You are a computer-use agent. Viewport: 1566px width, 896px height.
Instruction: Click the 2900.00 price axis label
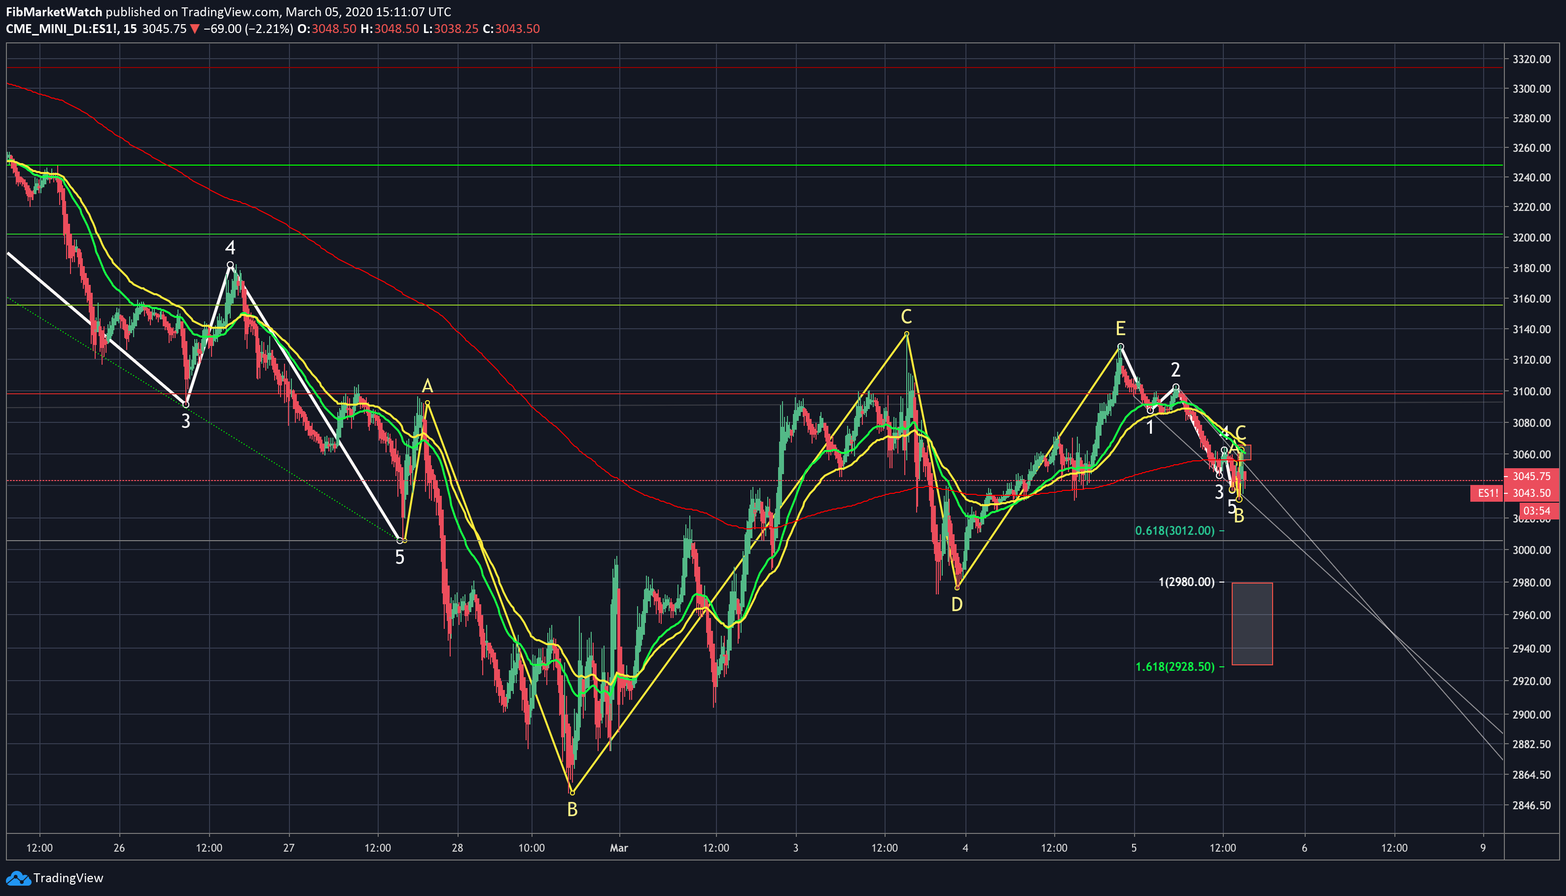(x=1531, y=715)
